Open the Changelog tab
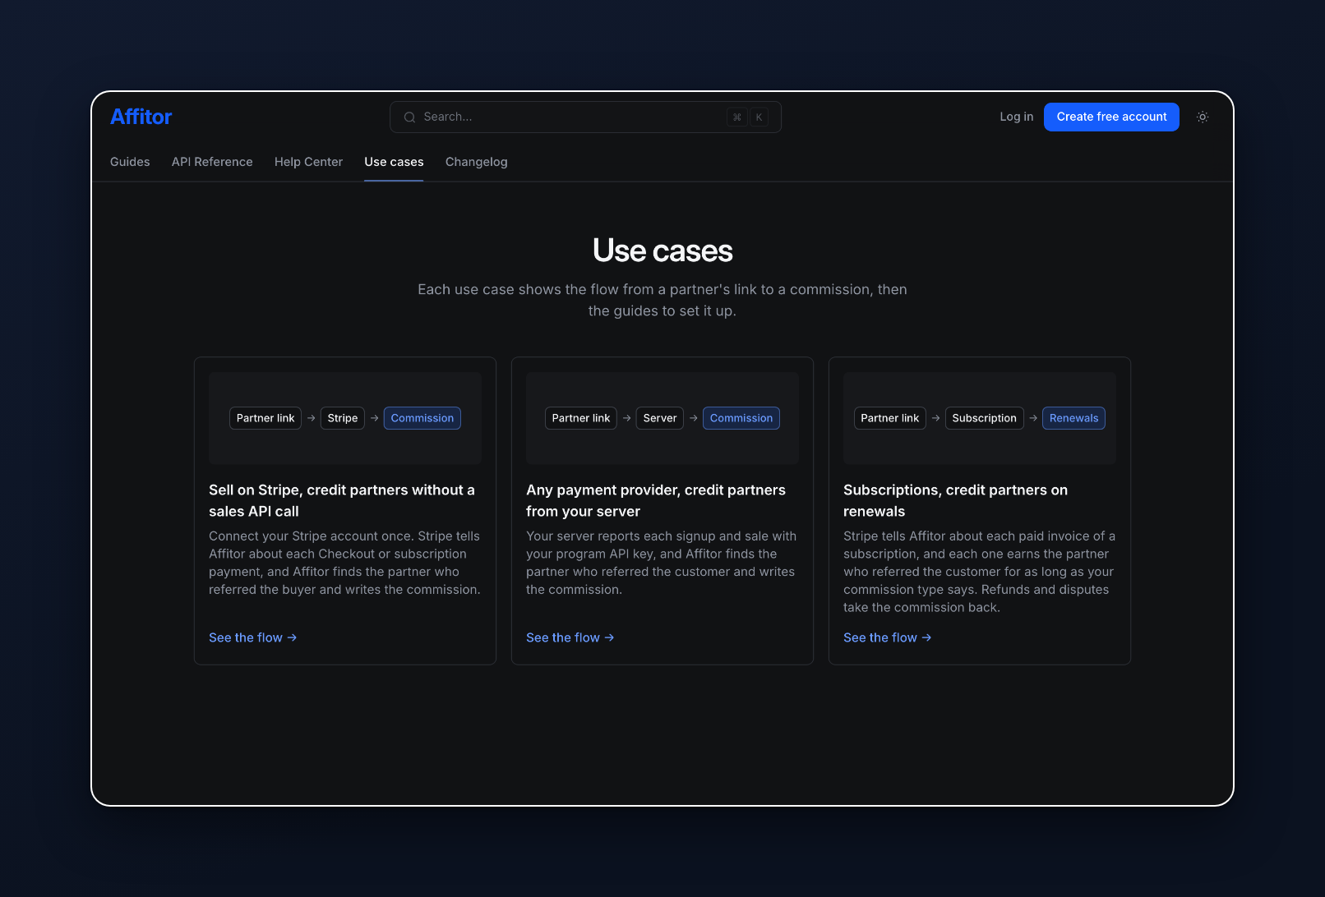1325x897 pixels. tap(477, 162)
